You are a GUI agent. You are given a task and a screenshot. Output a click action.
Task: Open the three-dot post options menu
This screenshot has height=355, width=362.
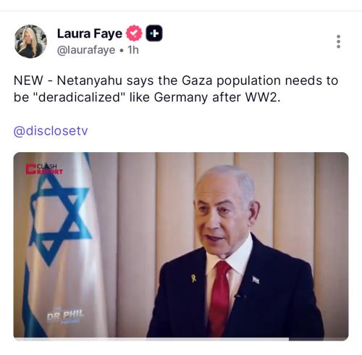(x=338, y=41)
